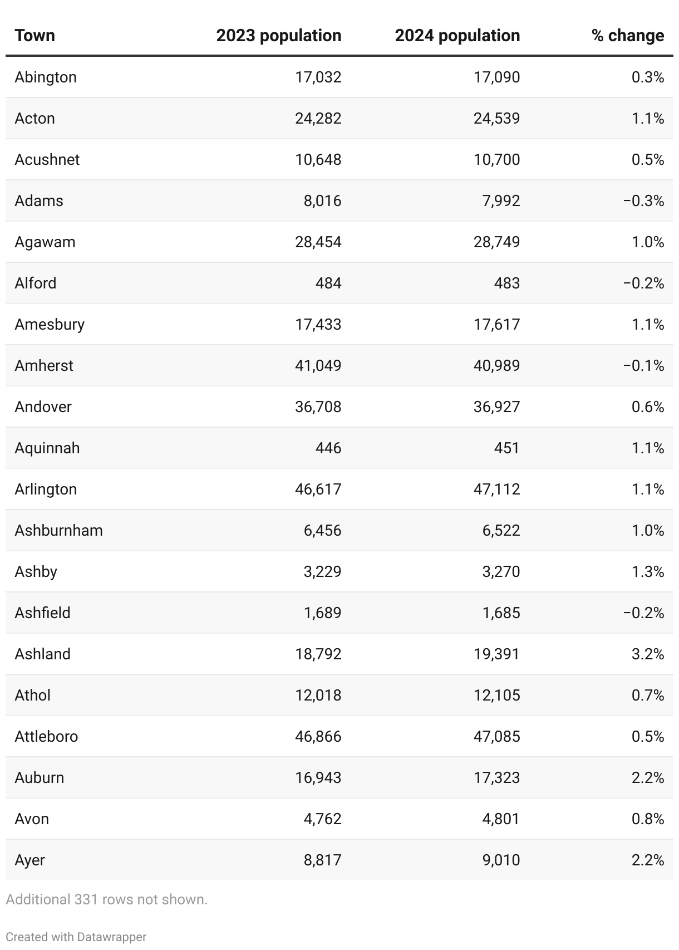Select Ashland's 3.2% change cell

(x=648, y=654)
